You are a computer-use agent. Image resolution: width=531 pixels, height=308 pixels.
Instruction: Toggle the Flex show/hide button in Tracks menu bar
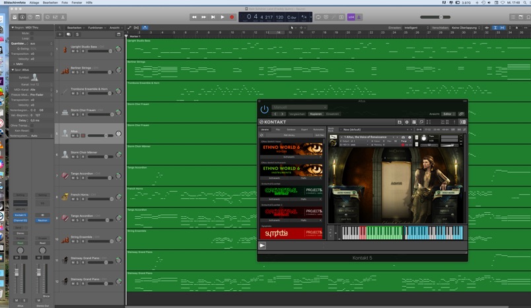coord(136,28)
